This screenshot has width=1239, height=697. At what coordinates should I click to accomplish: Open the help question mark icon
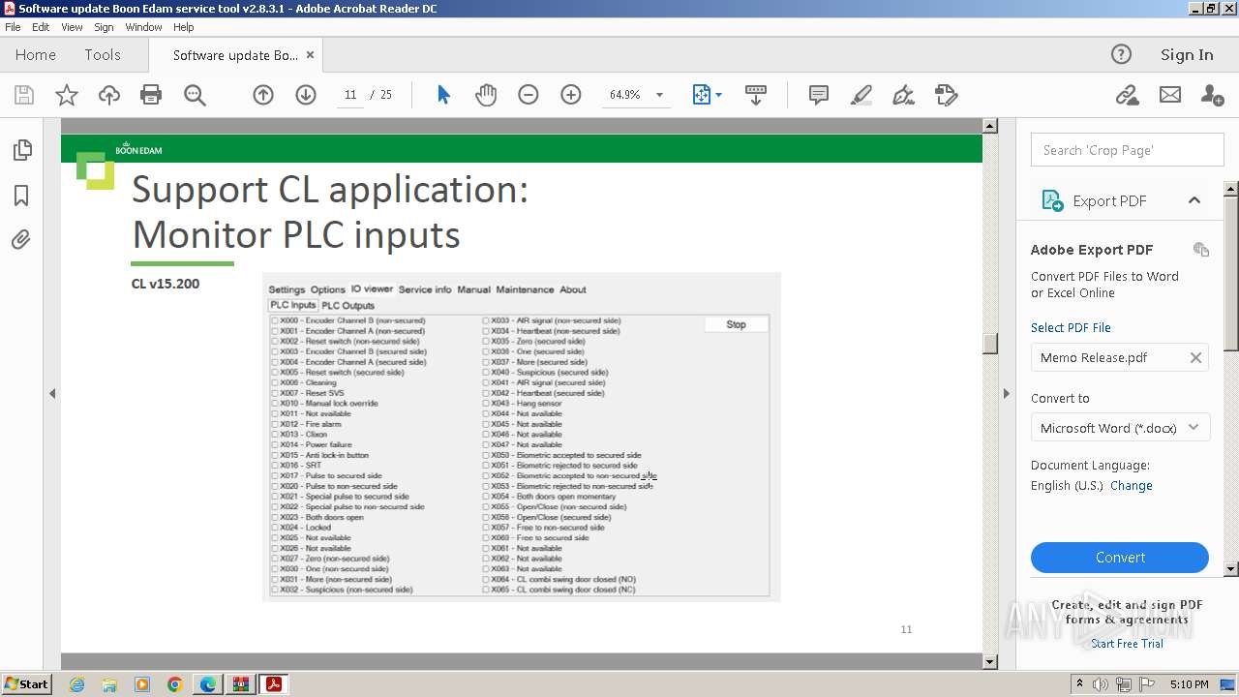coord(1121,55)
